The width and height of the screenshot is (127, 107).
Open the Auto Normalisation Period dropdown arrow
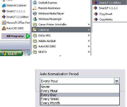coord(117,81)
